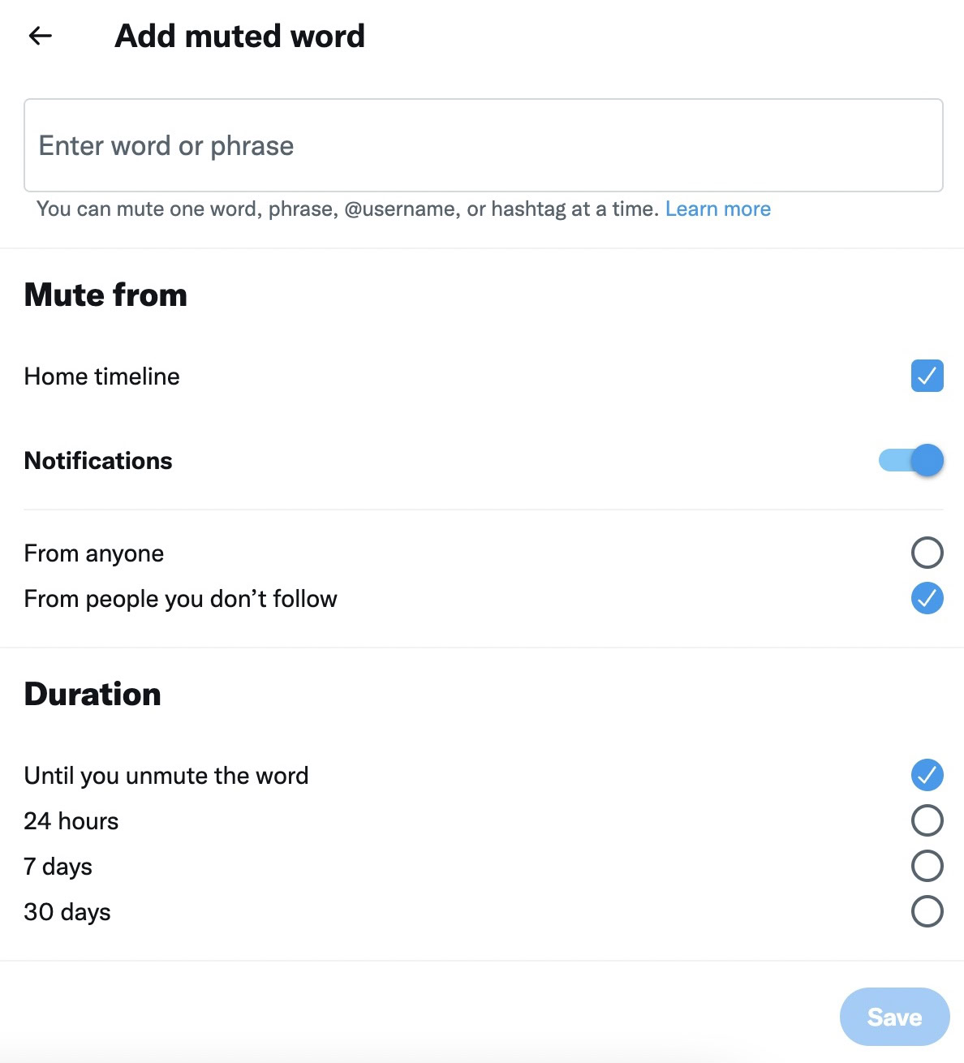Click the 'Home timeline' text label
The height and width of the screenshot is (1063, 964).
click(x=101, y=377)
